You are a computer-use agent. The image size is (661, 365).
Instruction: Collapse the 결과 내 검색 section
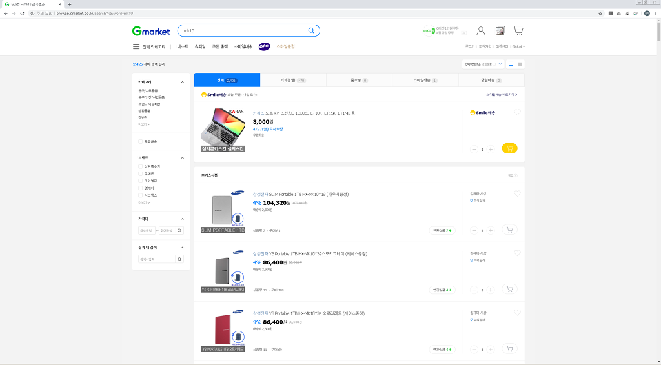click(x=183, y=248)
